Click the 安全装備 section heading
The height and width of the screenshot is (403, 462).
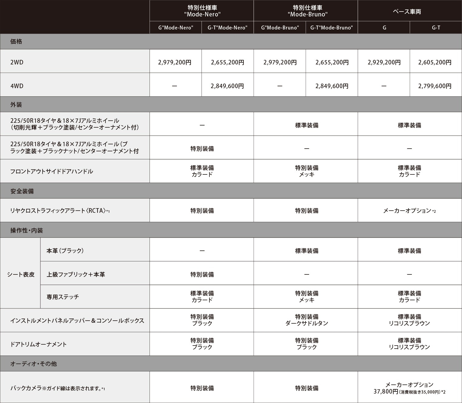click(231, 191)
